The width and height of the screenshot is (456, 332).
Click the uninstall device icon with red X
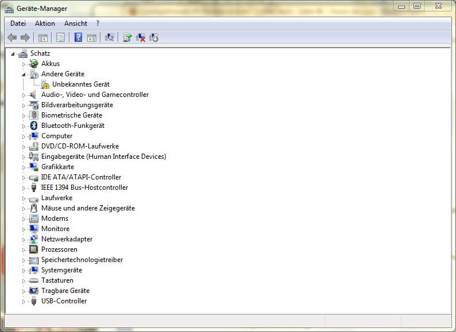click(x=141, y=37)
